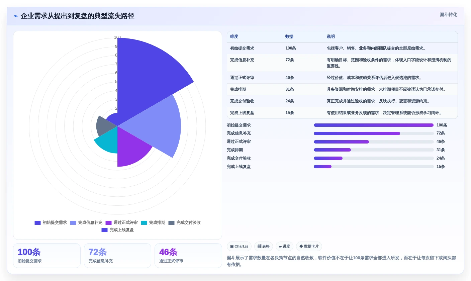Click the 72条 value in the table
The width and height of the screenshot is (471, 281).
click(x=290, y=60)
